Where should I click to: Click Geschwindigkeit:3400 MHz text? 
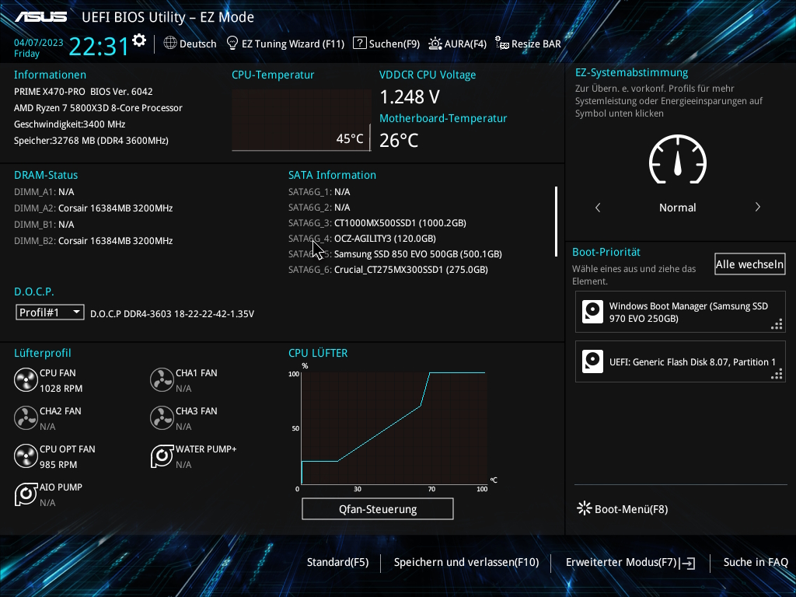(69, 124)
